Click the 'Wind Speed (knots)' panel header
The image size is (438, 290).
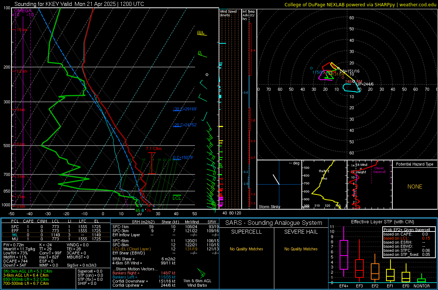pos(228,13)
